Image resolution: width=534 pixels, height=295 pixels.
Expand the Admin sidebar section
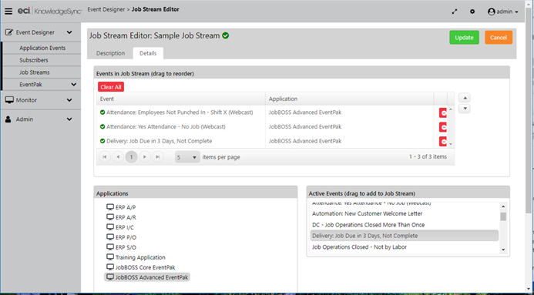click(x=69, y=119)
